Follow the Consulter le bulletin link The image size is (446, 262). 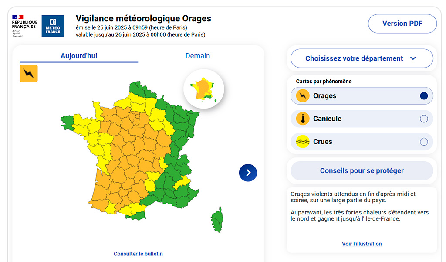tap(138, 254)
